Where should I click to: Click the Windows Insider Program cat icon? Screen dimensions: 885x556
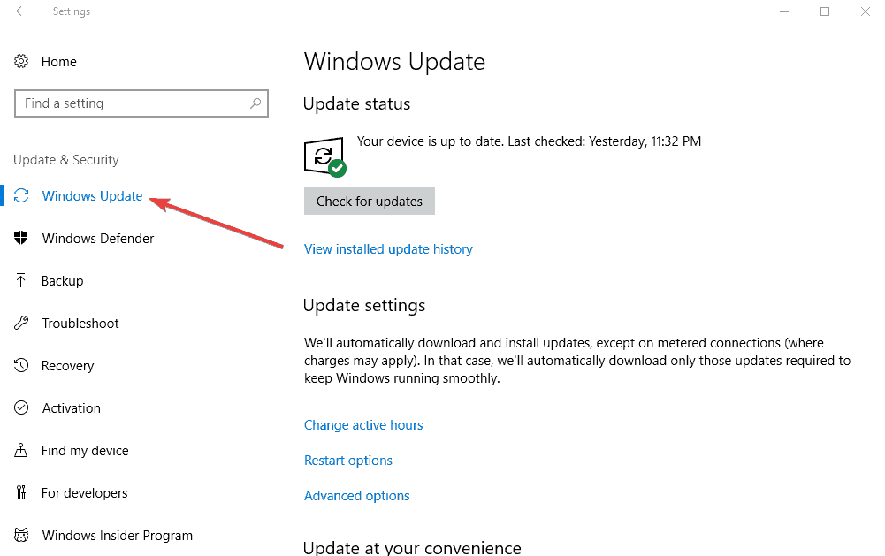point(21,535)
